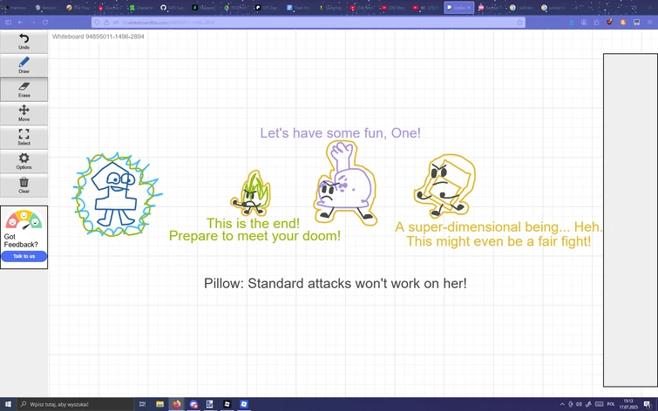
Task: Reload the page in the browser toolbar
Action: (x=45, y=23)
